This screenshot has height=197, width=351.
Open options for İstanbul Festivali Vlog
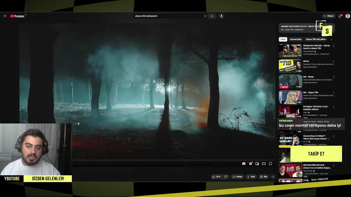tap(334, 107)
